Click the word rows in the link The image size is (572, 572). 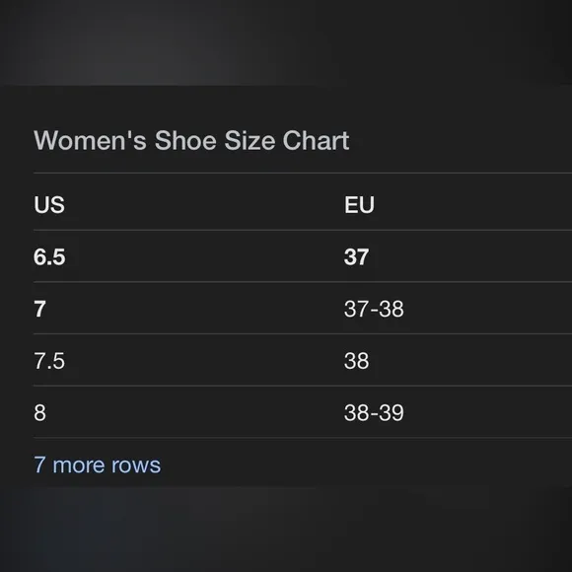pos(136,465)
